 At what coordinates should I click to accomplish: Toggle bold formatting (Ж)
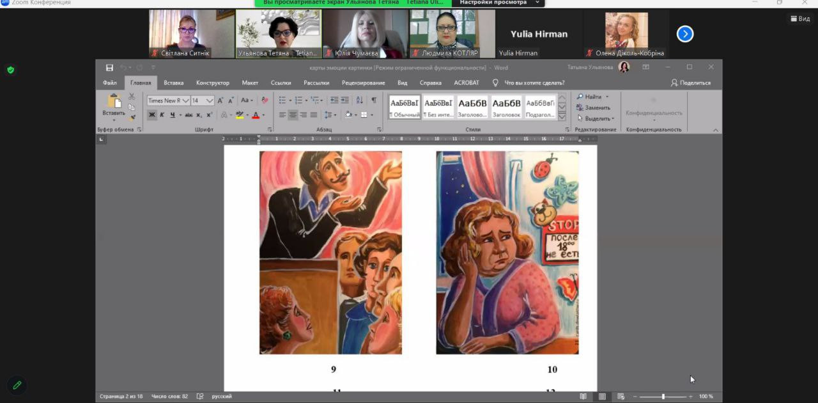152,115
